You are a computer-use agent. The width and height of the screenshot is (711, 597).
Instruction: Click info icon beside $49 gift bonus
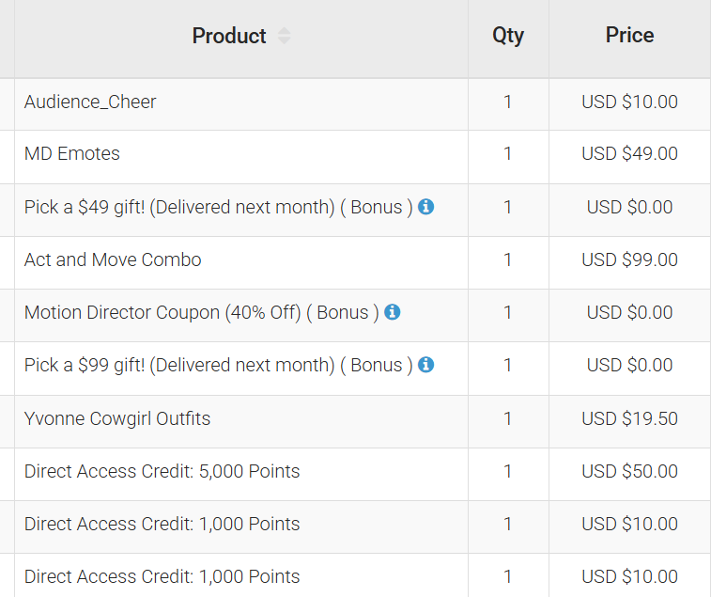coord(426,207)
